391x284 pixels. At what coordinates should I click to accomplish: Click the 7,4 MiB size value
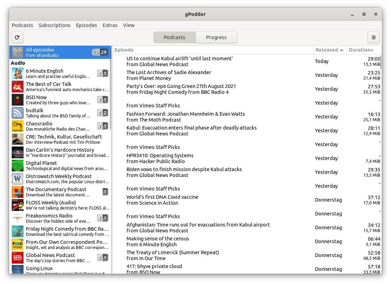[373, 161]
